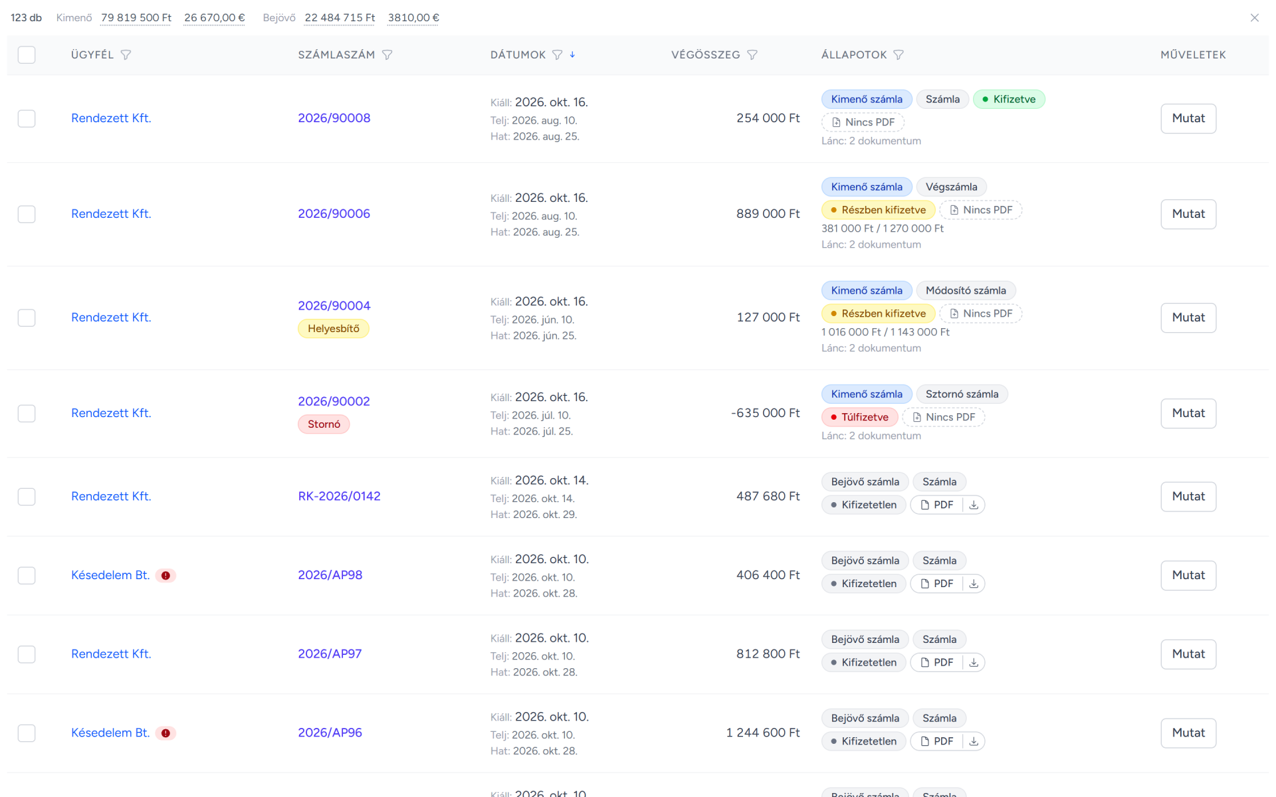Toggle the DÁTUMOK sort direction arrow
Image resolution: width=1276 pixels, height=797 pixels.
click(x=572, y=54)
